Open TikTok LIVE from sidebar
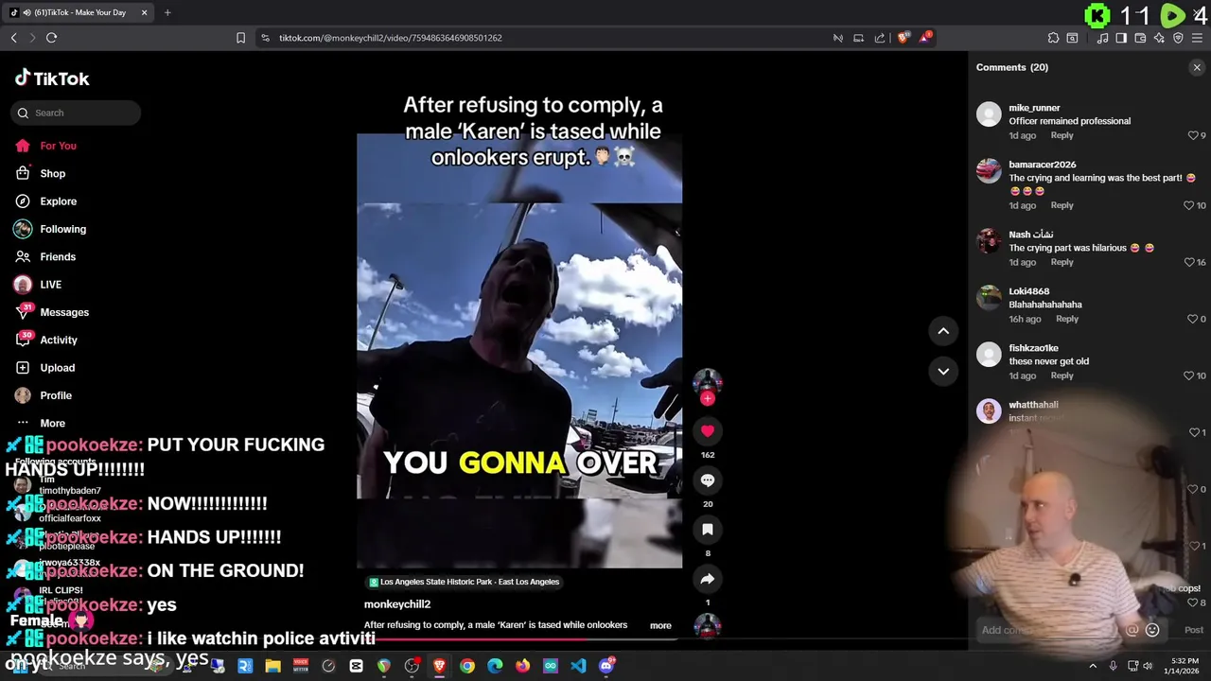Viewport: 1211px width, 681px height. pyautogui.click(x=38, y=285)
